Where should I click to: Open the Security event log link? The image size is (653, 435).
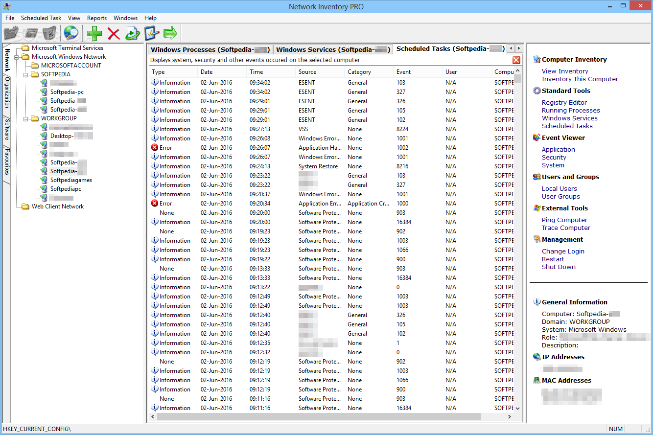pos(554,157)
